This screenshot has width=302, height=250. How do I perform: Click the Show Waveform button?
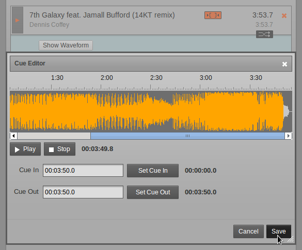66,45
